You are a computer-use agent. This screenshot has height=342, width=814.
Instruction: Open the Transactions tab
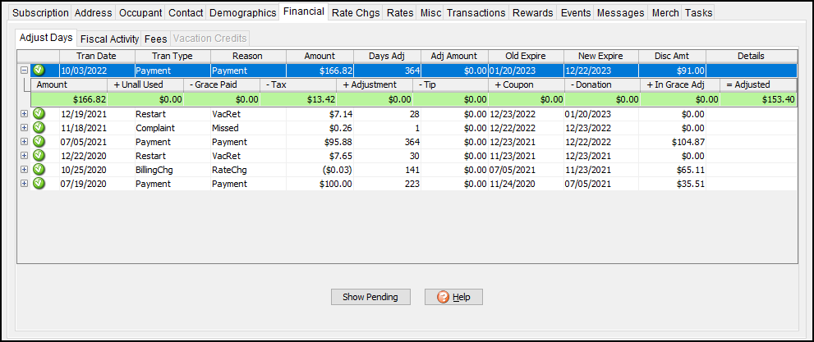(x=476, y=13)
